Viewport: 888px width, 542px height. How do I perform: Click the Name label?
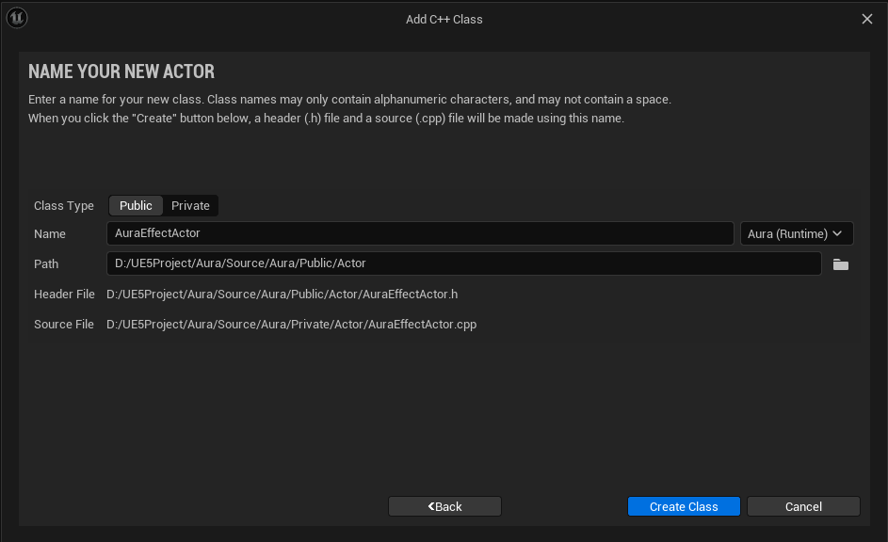(x=50, y=233)
